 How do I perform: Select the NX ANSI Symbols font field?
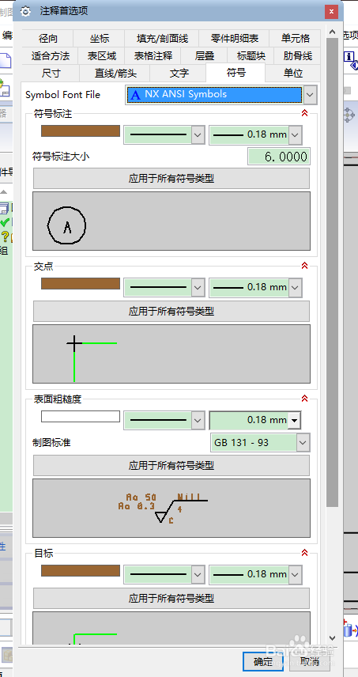214,95
